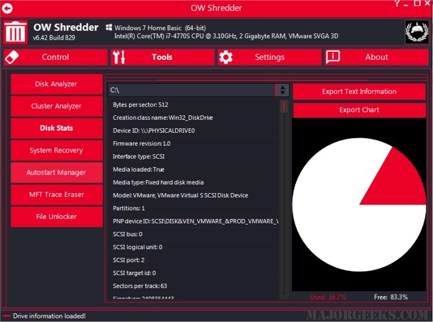The width and height of the screenshot is (433, 322).
Task: Select 'Creation class name: Win32_DiskDrive' row
Action: coord(193,118)
